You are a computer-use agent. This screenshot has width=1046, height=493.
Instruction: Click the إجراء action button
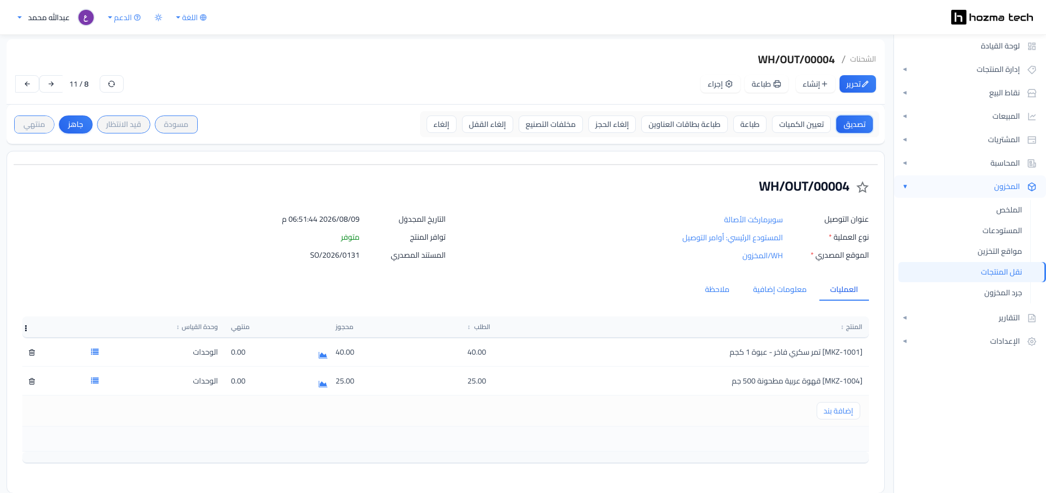coord(720,84)
